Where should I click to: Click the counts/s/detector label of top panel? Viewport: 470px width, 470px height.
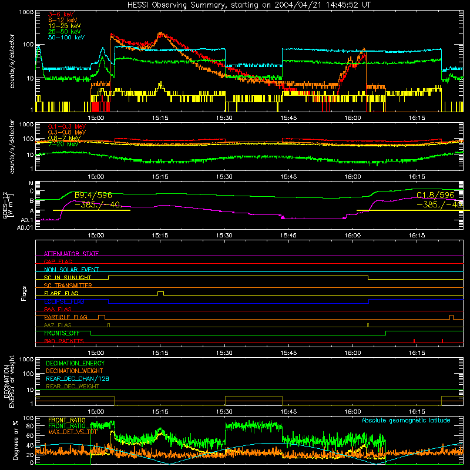(12, 61)
